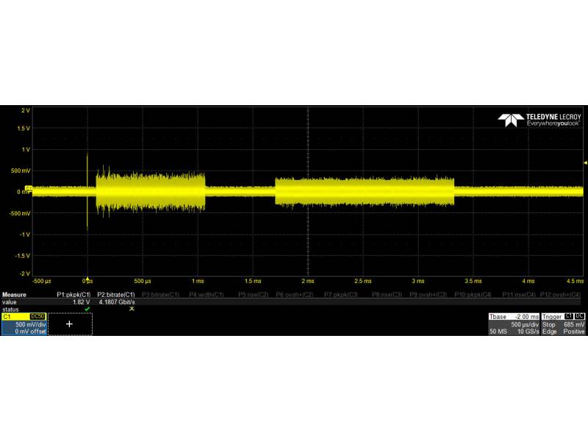Select the Positive trigger slope setting

[574, 331]
